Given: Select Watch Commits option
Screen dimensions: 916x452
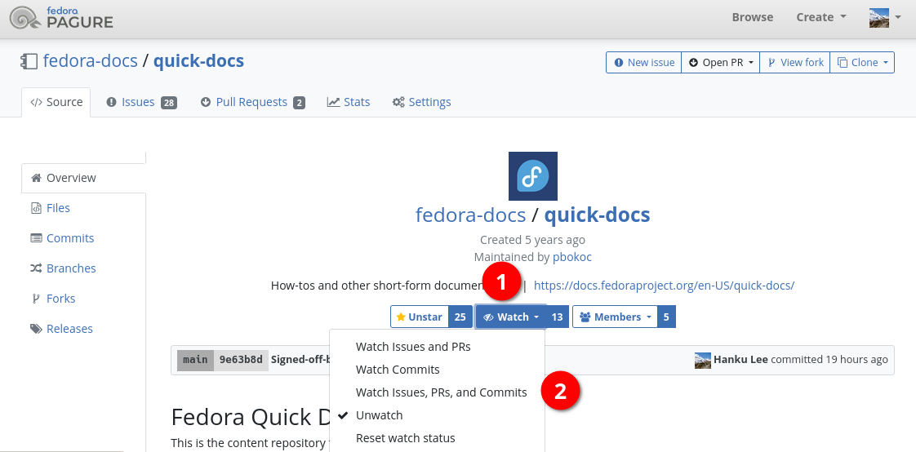Looking at the screenshot, I should (437, 370).
